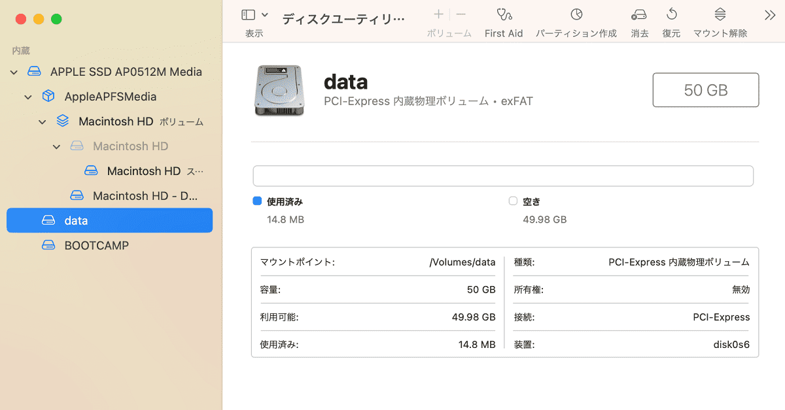The image size is (785, 410).
Task: Click the 14.8 MB used value in table
Action: (477, 345)
